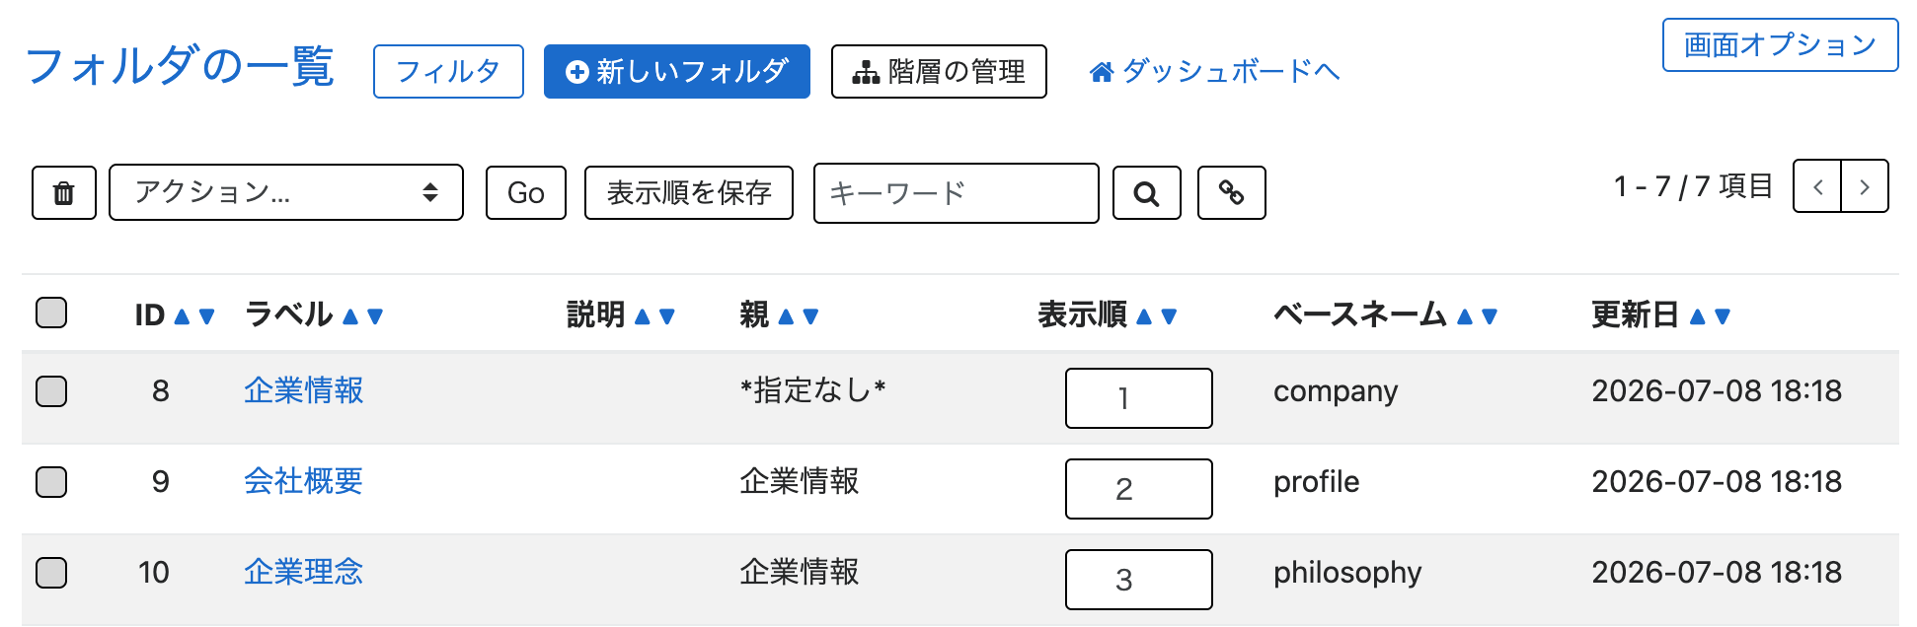Check the box for 企業情報 row

pos(51,391)
